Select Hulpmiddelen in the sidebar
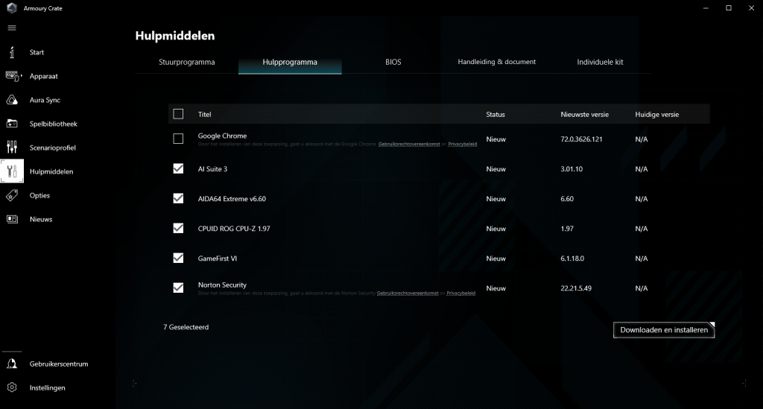The height and width of the screenshot is (409, 763). (x=51, y=171)
